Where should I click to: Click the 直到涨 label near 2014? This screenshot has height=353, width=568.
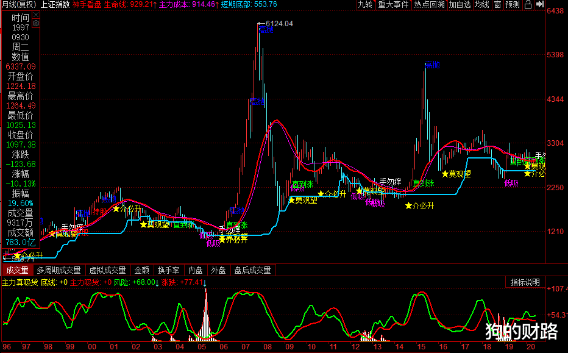pos(424,183)
